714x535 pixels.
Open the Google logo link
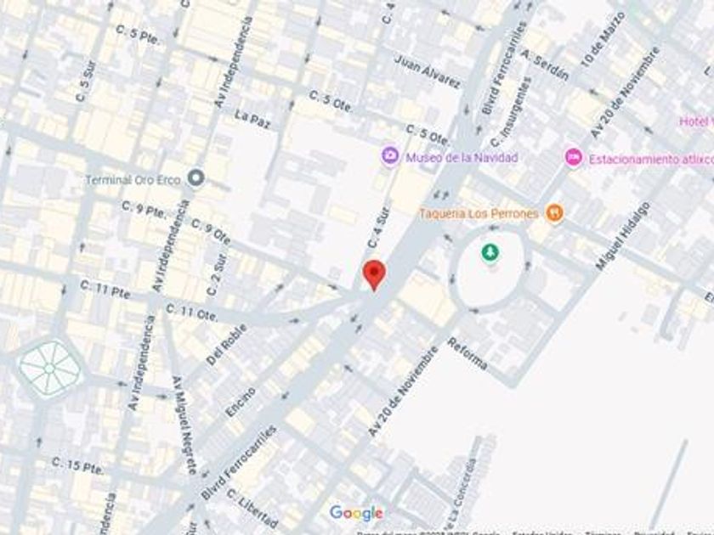356,513
